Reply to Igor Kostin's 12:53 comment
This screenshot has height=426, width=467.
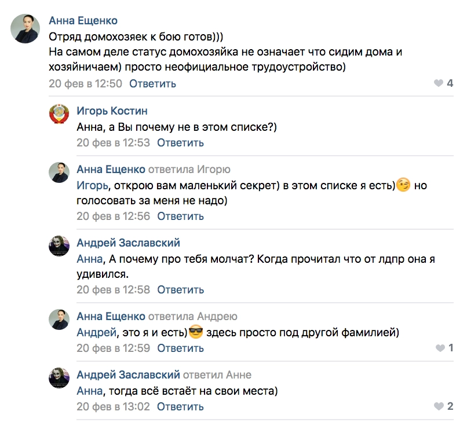[x=180, y=142]
